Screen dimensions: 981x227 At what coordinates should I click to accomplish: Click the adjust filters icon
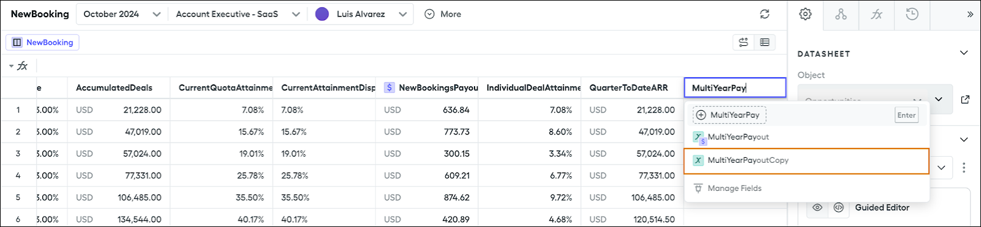pyautogui.click(x=744, y=42)
